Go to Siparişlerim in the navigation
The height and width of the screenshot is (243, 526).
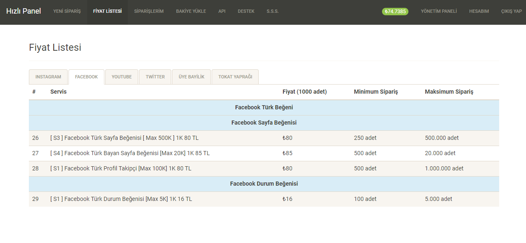[149, 12]
